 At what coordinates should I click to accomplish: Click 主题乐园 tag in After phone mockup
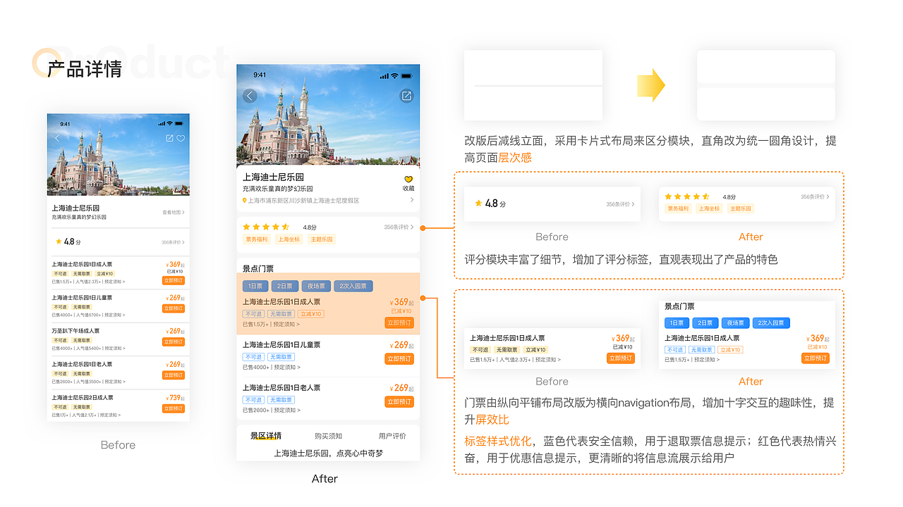point(321,239)
